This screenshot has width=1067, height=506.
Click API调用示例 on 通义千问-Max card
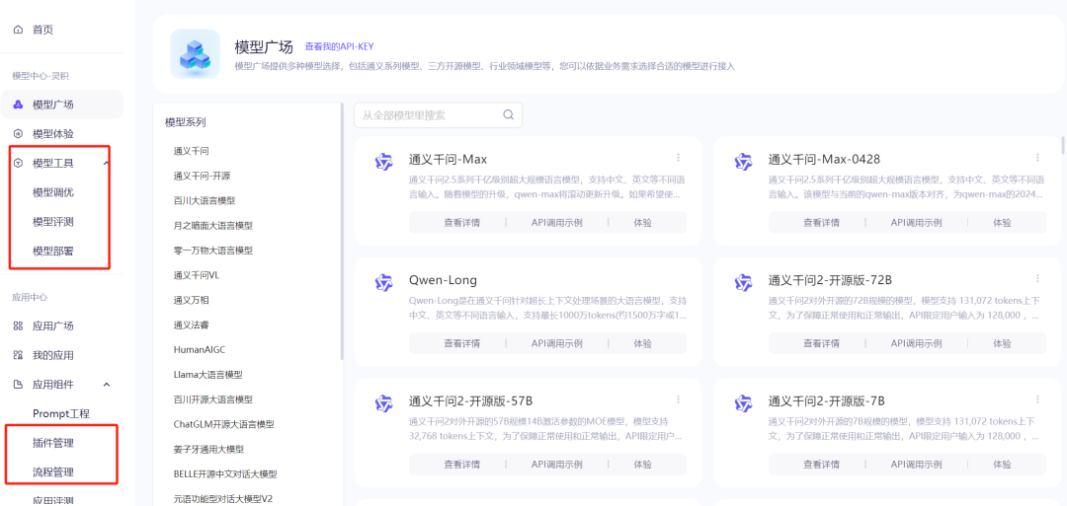[556, 222]
